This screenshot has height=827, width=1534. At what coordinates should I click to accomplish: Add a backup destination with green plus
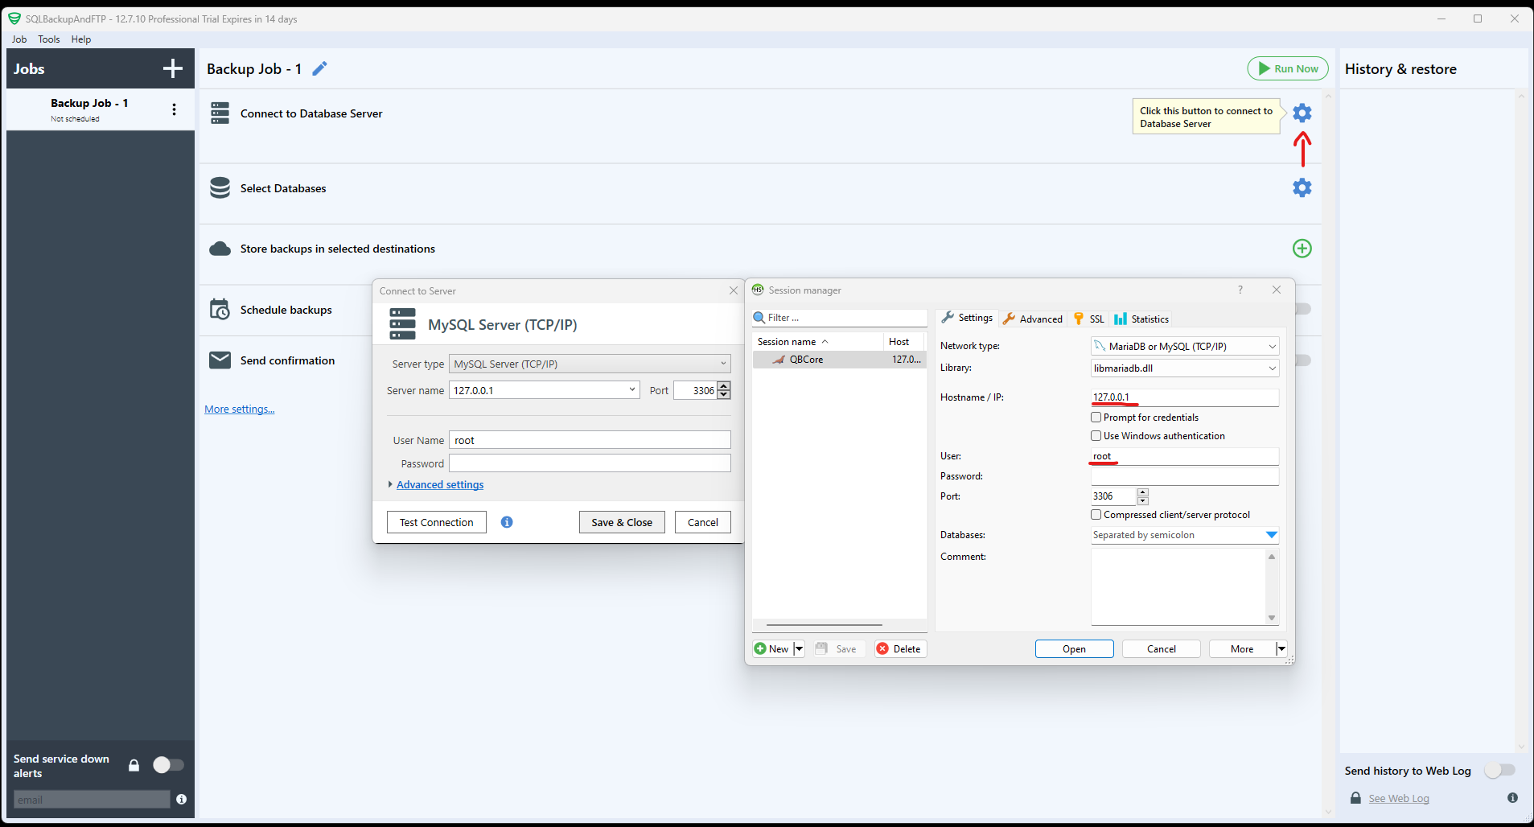click(1302, 249)
